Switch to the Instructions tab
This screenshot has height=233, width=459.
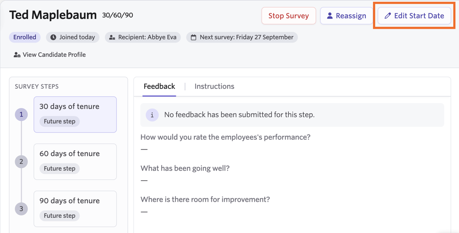tap(214, 86)
